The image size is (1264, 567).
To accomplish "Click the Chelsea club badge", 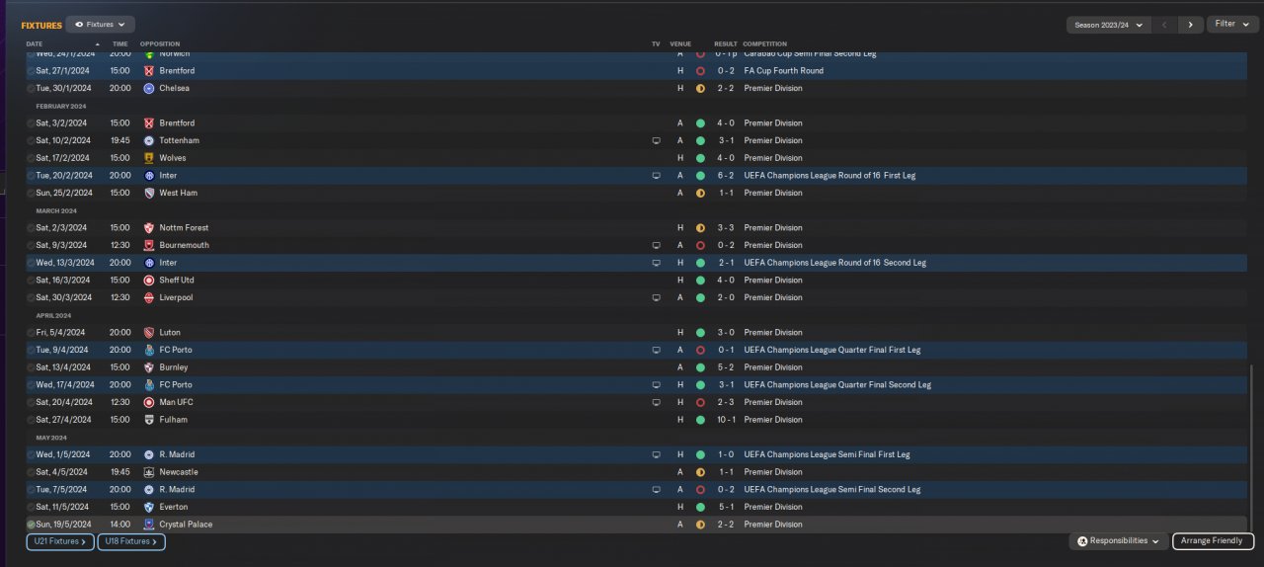I will pyautogui.click(x=149, y=88).
